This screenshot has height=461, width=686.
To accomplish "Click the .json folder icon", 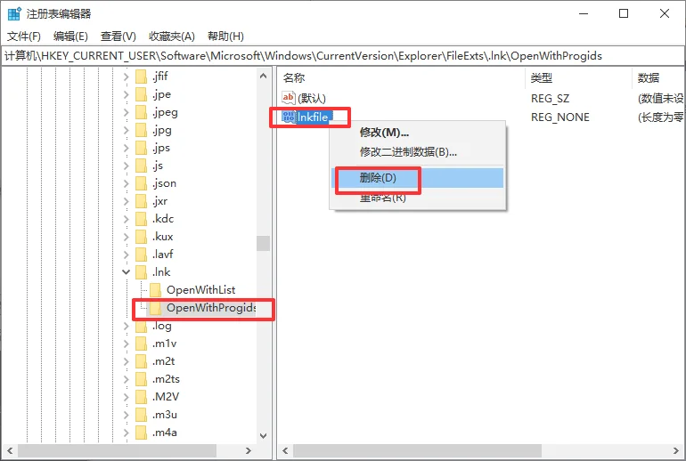I will (141, 183).
